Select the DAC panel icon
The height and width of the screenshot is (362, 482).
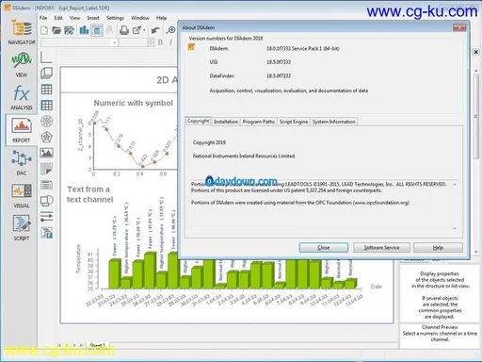[x=22, y=163]
